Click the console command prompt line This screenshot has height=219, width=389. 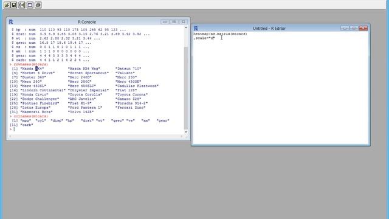coord(97,129)
